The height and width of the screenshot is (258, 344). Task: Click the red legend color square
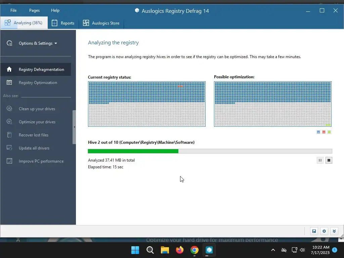324,132
